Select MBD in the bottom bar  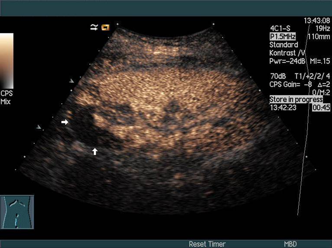coord(290,244)
